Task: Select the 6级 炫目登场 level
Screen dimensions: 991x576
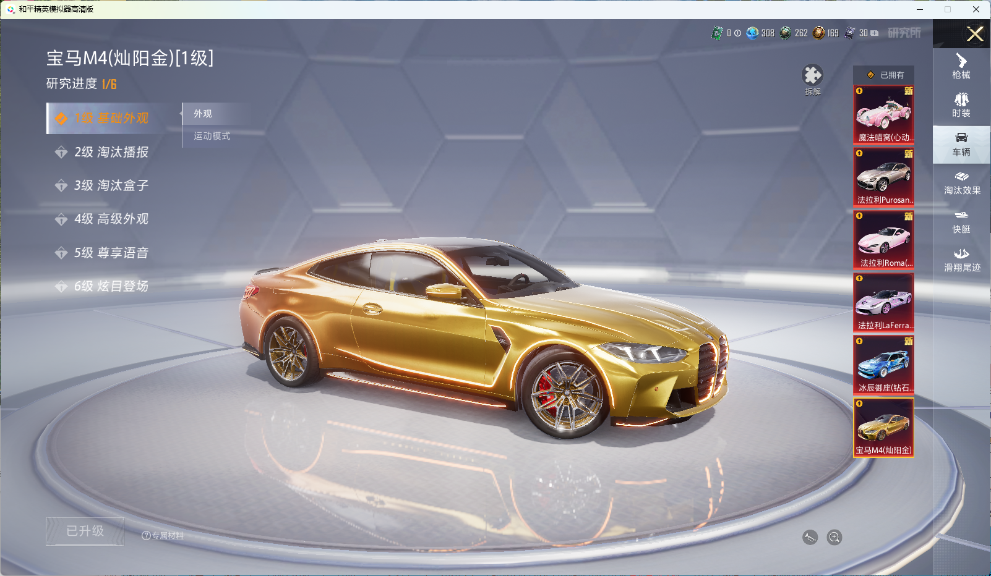Action: point(111,286)
